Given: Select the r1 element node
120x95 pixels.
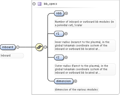Looking at the screenshot, I should click(59, 34).
